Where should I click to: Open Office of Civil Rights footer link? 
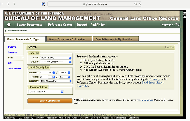click(x=80, y=118)
